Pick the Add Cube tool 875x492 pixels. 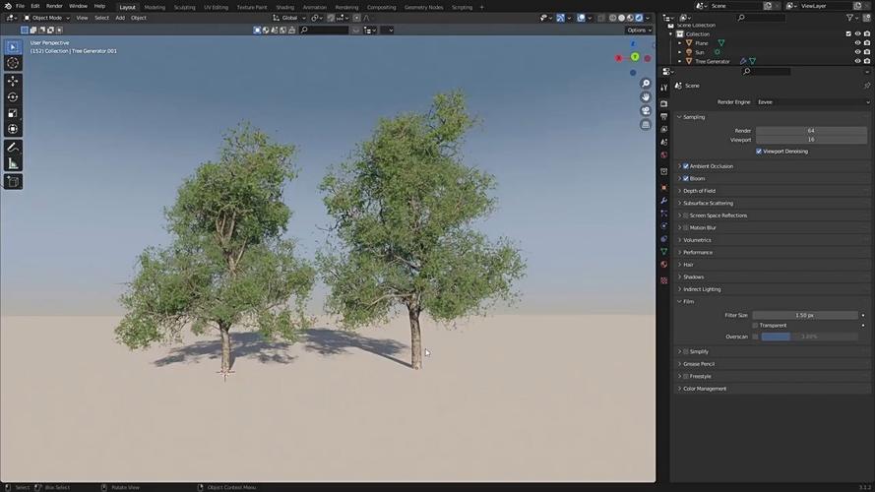tap(13, 182)
